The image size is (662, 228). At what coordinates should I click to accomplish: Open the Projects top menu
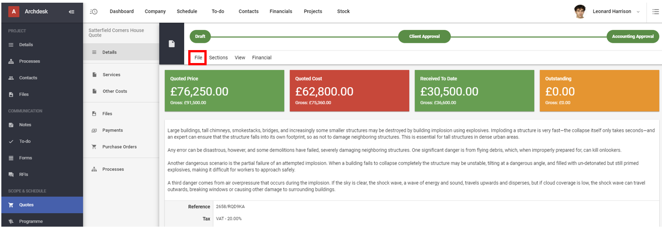tap(313, 12)
